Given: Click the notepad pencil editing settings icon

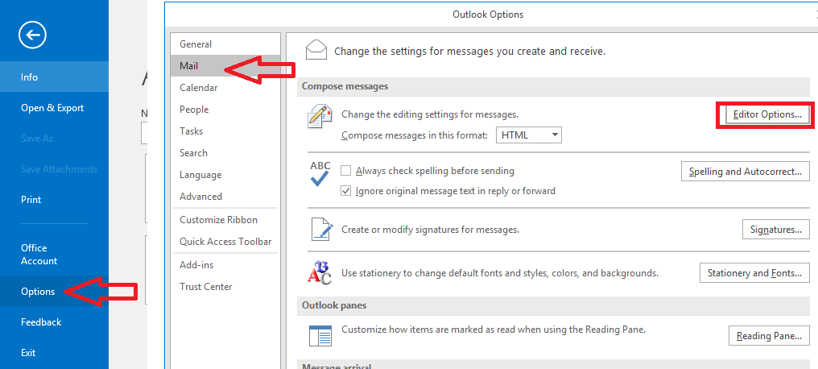Looking at the screenshot, I should (x=320, y=116).
